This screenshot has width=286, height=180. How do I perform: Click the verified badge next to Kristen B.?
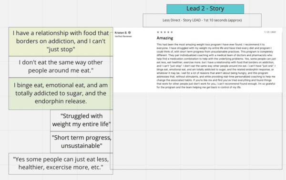coord(130,32)
